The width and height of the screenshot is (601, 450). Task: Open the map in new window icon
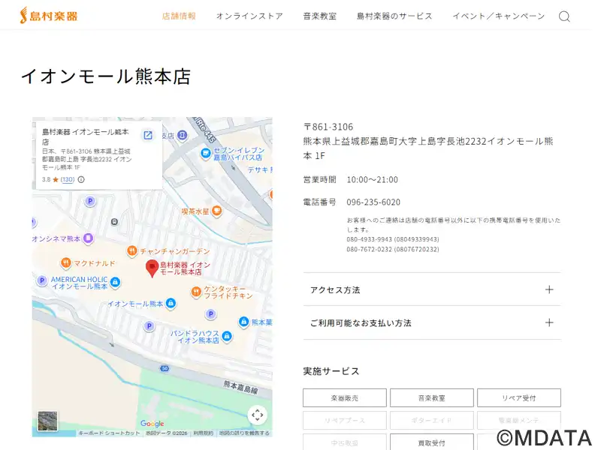tap(148, 135)
